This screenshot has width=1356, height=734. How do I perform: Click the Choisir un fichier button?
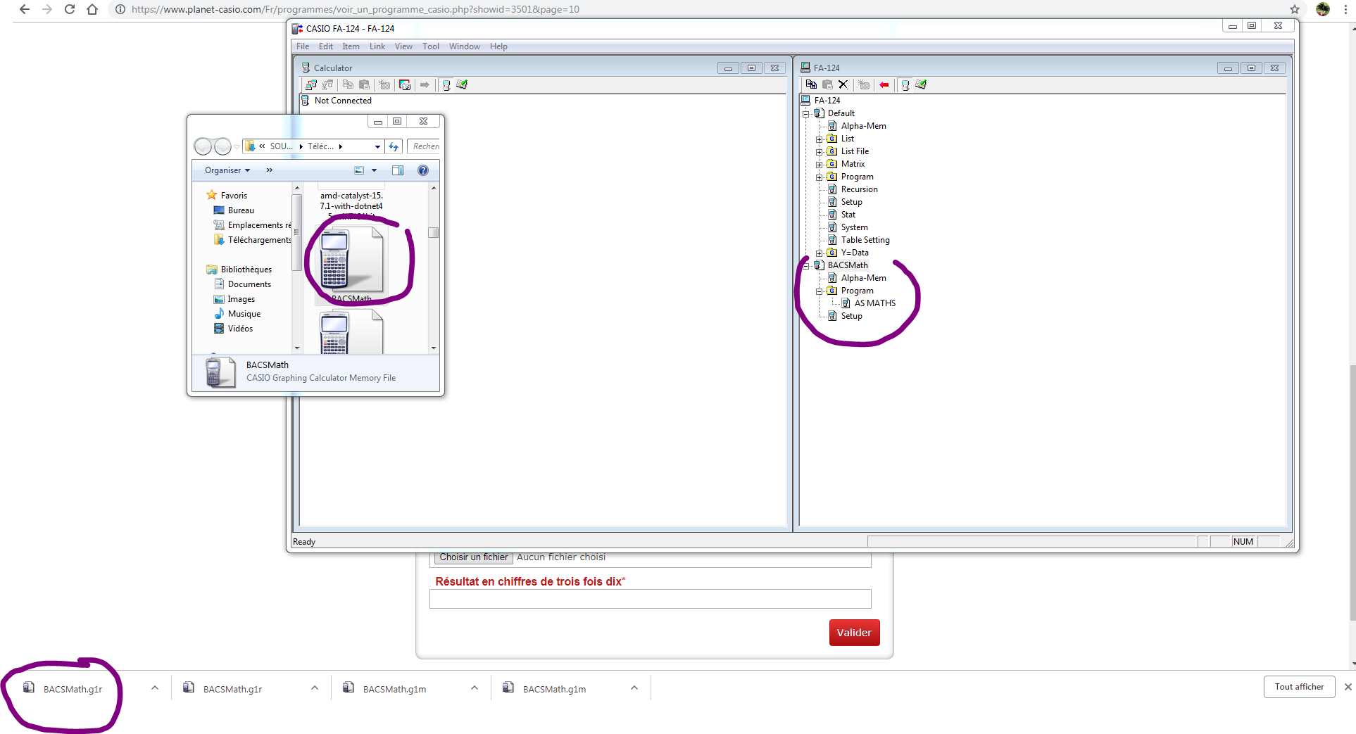tap(473, 557)
